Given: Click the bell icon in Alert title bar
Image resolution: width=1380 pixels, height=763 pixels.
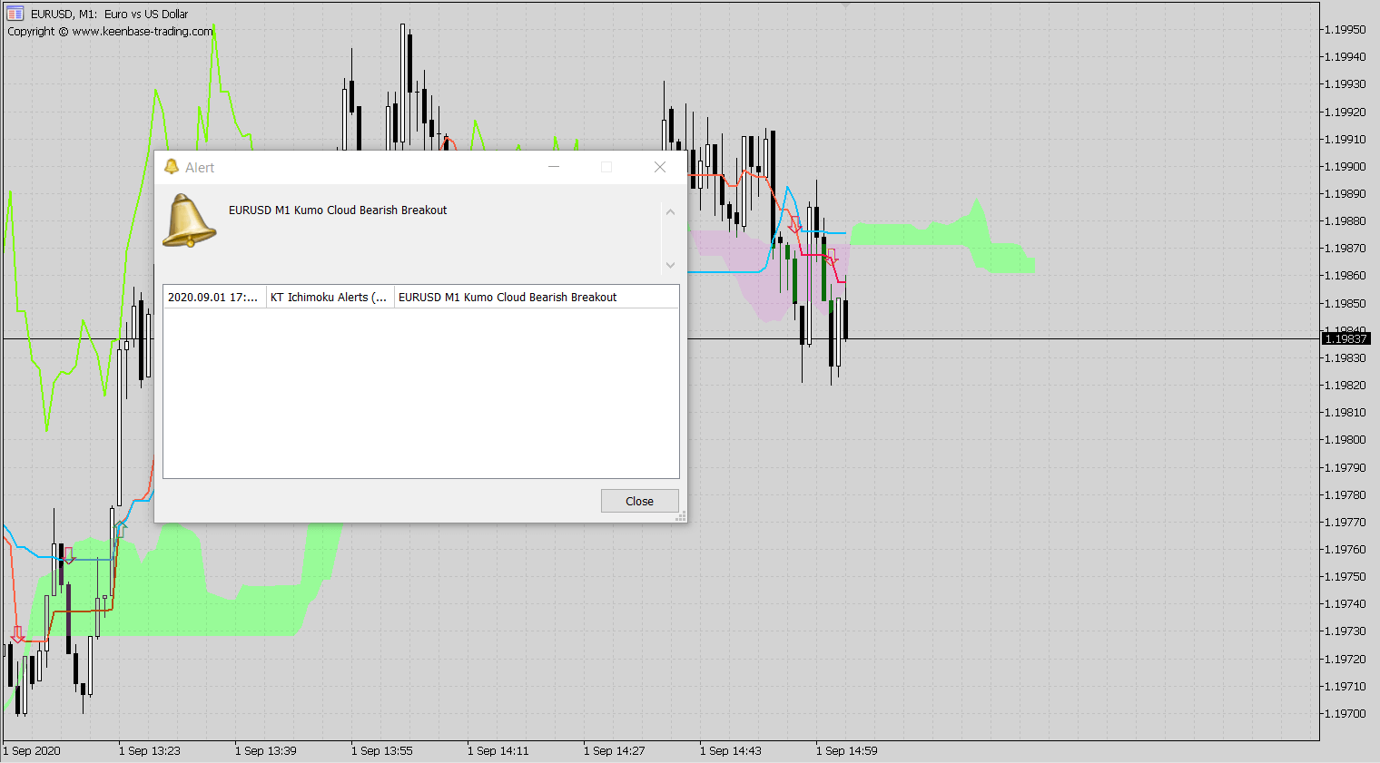Looking at the screenshot, I should click(171, 167).
